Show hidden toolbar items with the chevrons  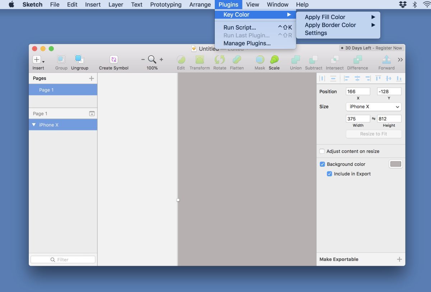400,60
